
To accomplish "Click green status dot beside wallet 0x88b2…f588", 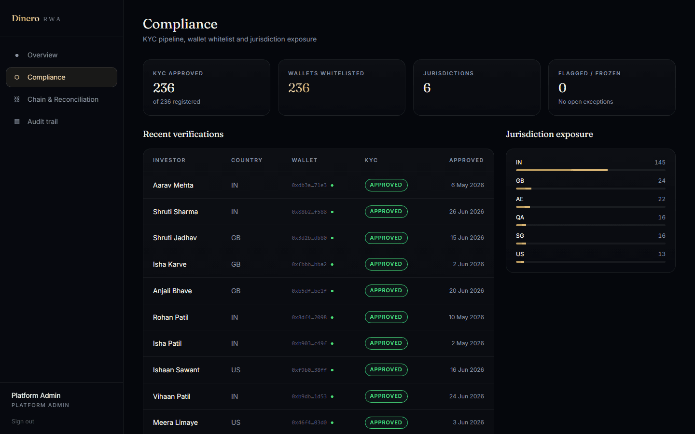I will click(332, 212).
